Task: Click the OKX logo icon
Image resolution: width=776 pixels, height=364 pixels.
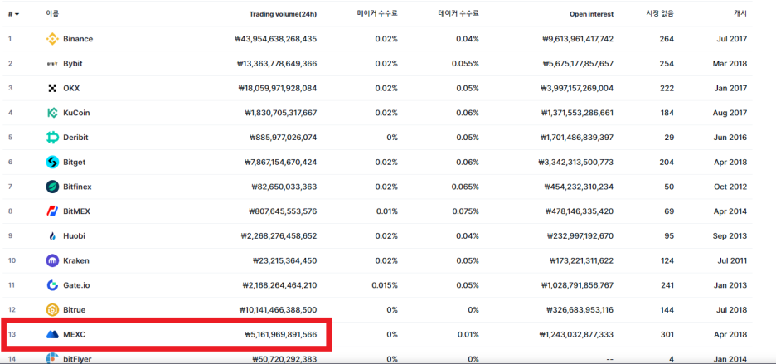Action: 52,88
